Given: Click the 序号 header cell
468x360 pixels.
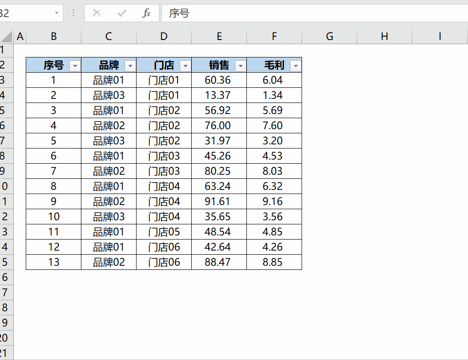Looking at the screenshot, I should pos(53,65).
